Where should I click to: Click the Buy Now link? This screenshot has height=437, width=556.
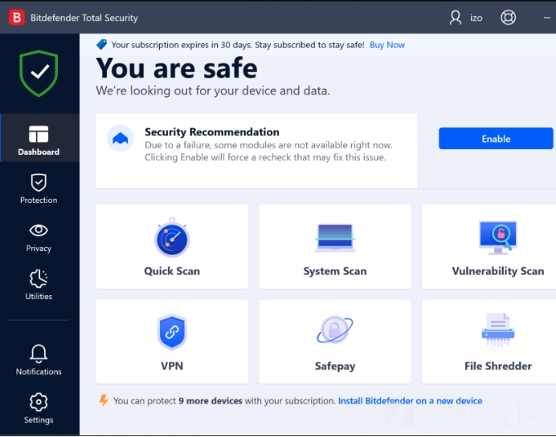[x=387, y=45]
